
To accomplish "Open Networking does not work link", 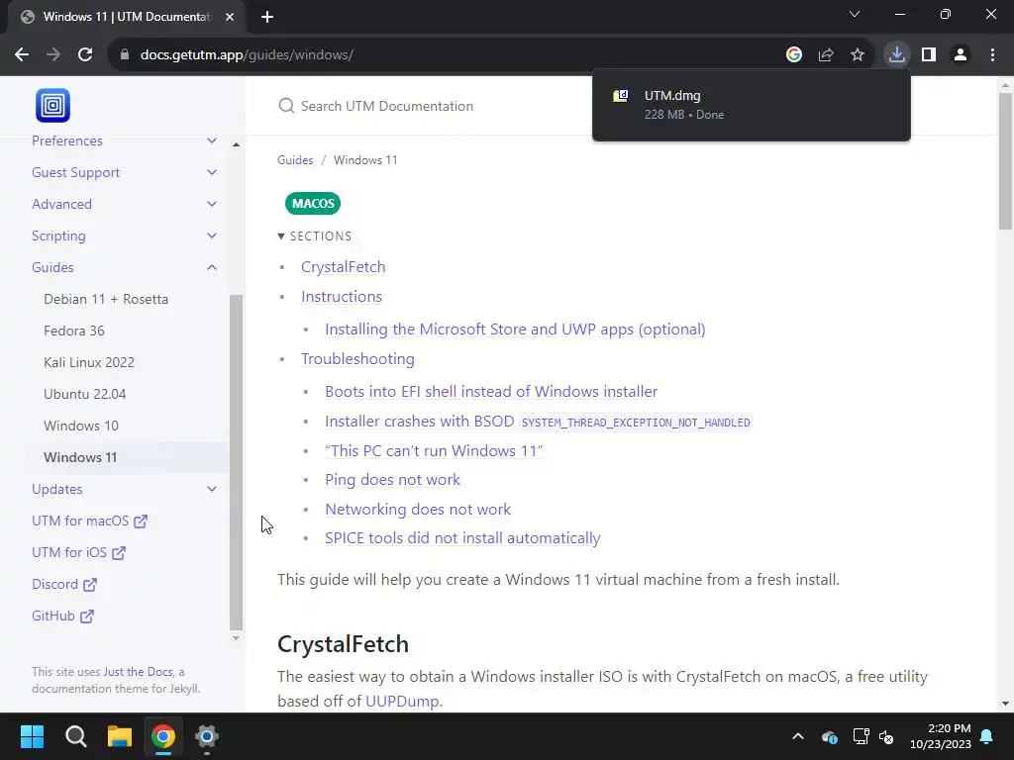I will click(418, 510).
